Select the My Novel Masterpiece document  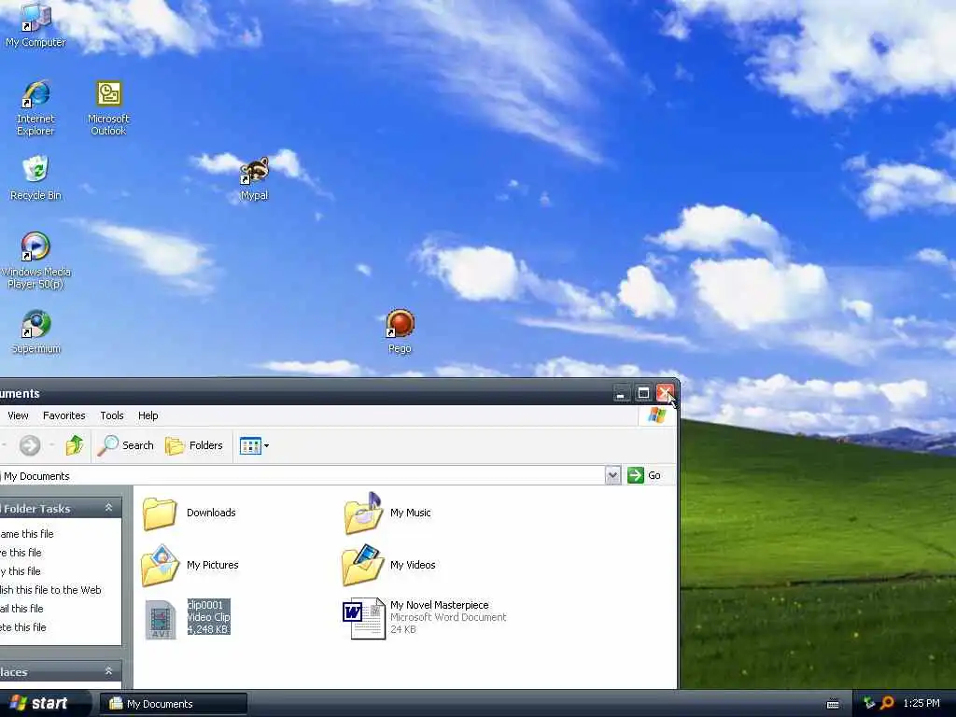(x=425, y=618)
